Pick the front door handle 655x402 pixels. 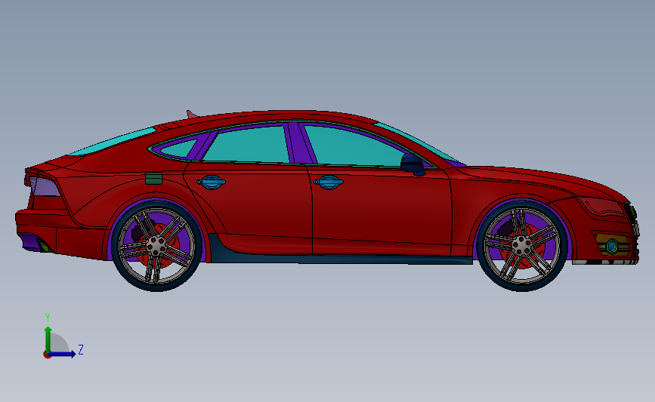pos(329,182)
